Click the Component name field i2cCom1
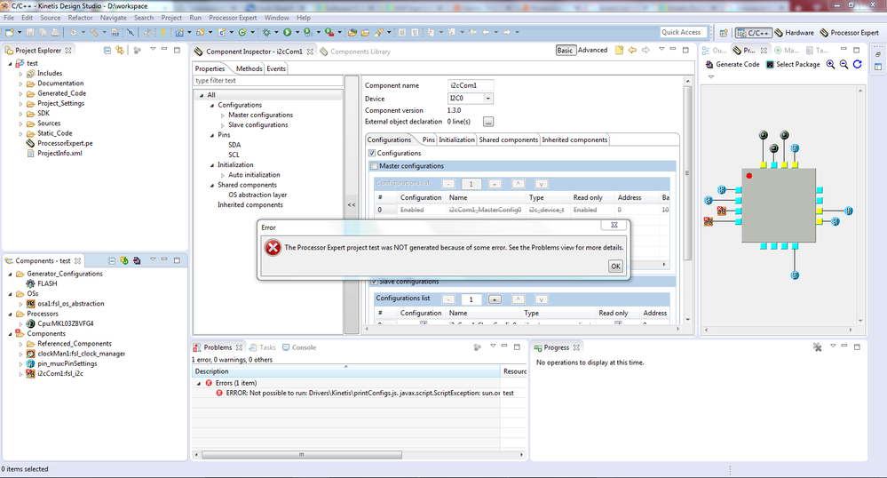Viewport: 887px width, 478px height. click(x=471, y=85)
